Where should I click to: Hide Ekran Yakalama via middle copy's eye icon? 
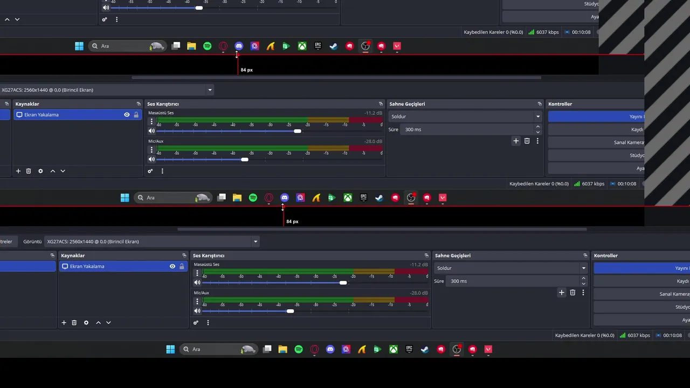(x=127, y=115)
